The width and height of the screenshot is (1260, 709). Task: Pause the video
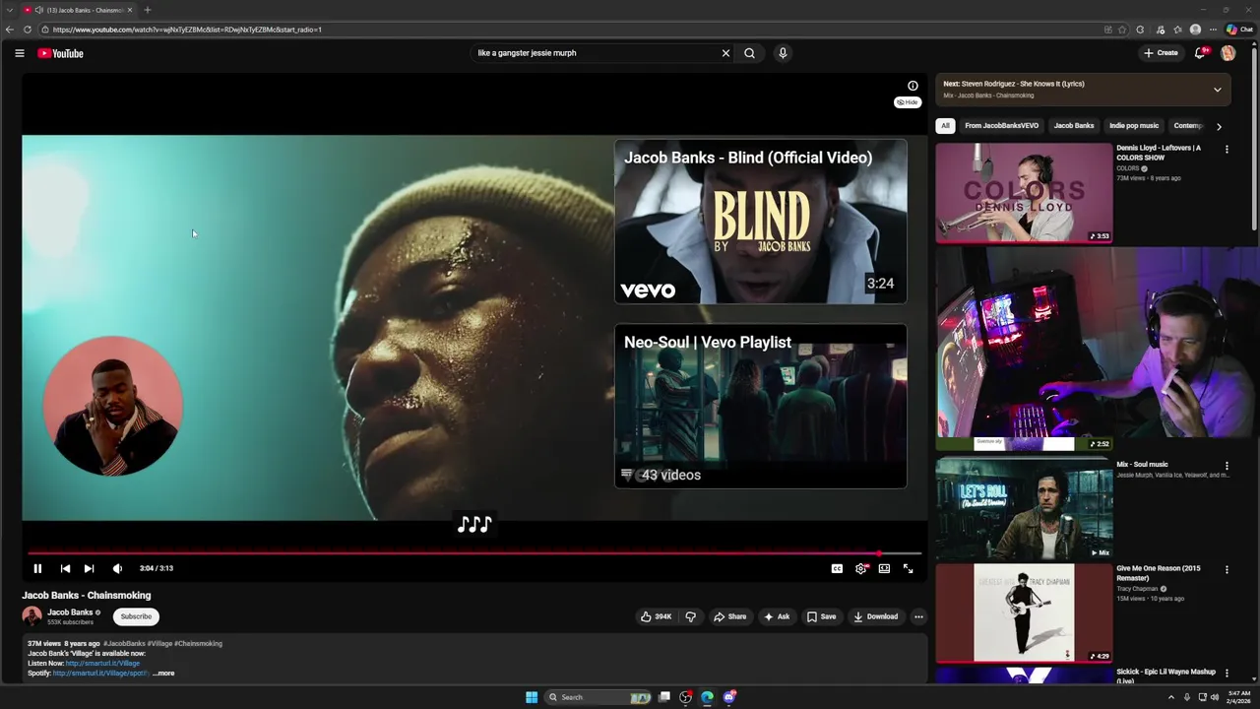[37, 568]
